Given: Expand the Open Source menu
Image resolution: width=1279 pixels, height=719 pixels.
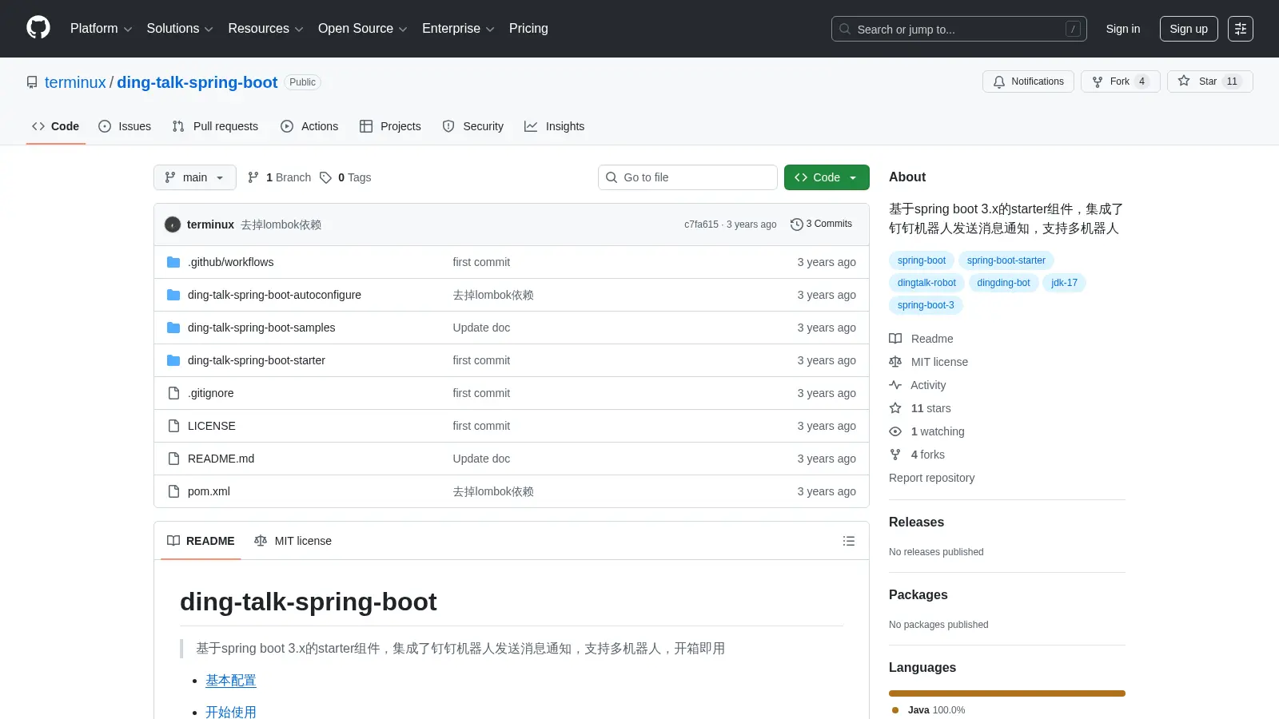Looking at the screenshot, I should pos(363,29).
